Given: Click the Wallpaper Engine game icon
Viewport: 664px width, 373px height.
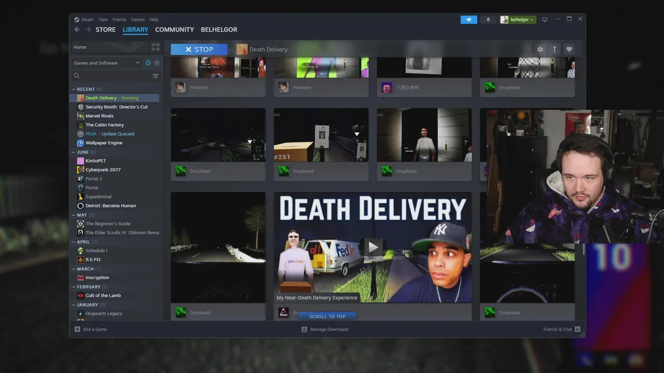Looking at the screenshot, I should point(80,142).
